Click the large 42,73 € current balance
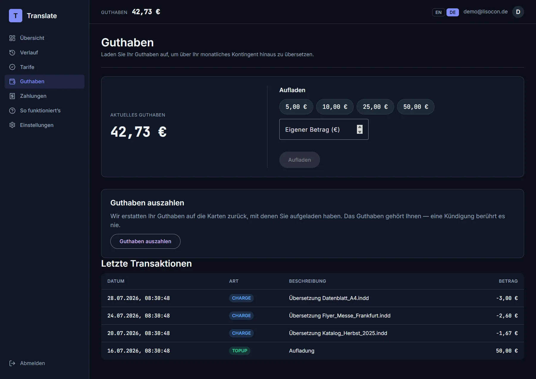Image resolution: width=536 pixels, height=379 pixels. click(139, 132)
